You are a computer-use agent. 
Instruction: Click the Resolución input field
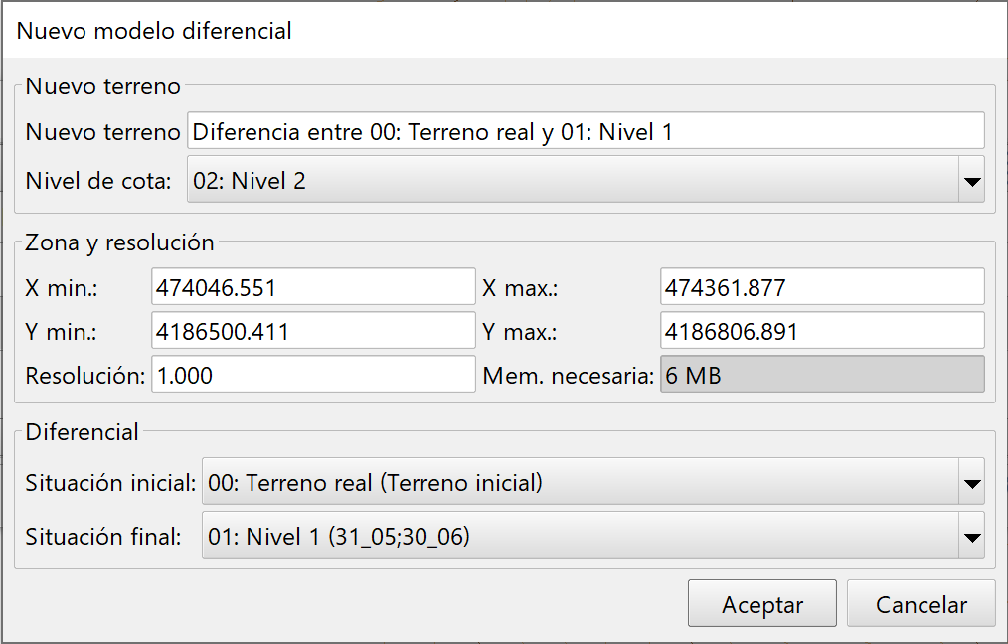pyautogui.click(x=311, y=374)
